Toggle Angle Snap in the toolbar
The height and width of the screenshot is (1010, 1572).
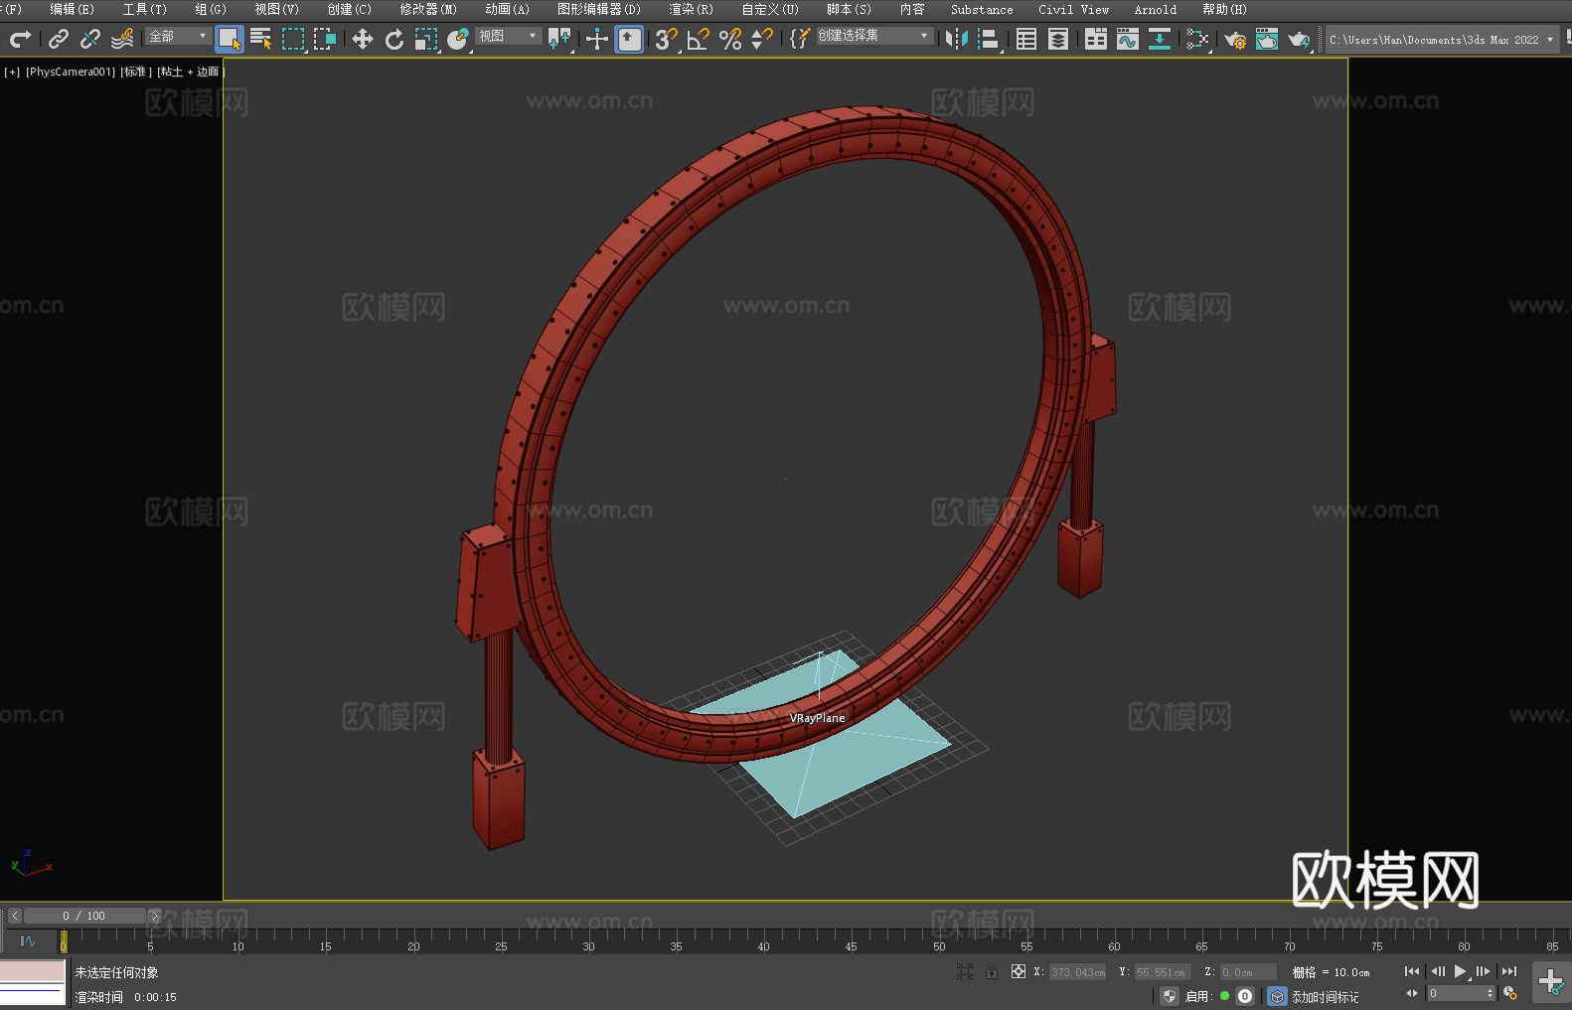pyautogui.click(x=699, y=39)
